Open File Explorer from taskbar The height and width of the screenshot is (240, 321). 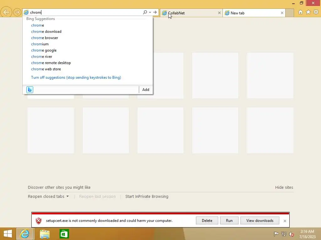45,234
